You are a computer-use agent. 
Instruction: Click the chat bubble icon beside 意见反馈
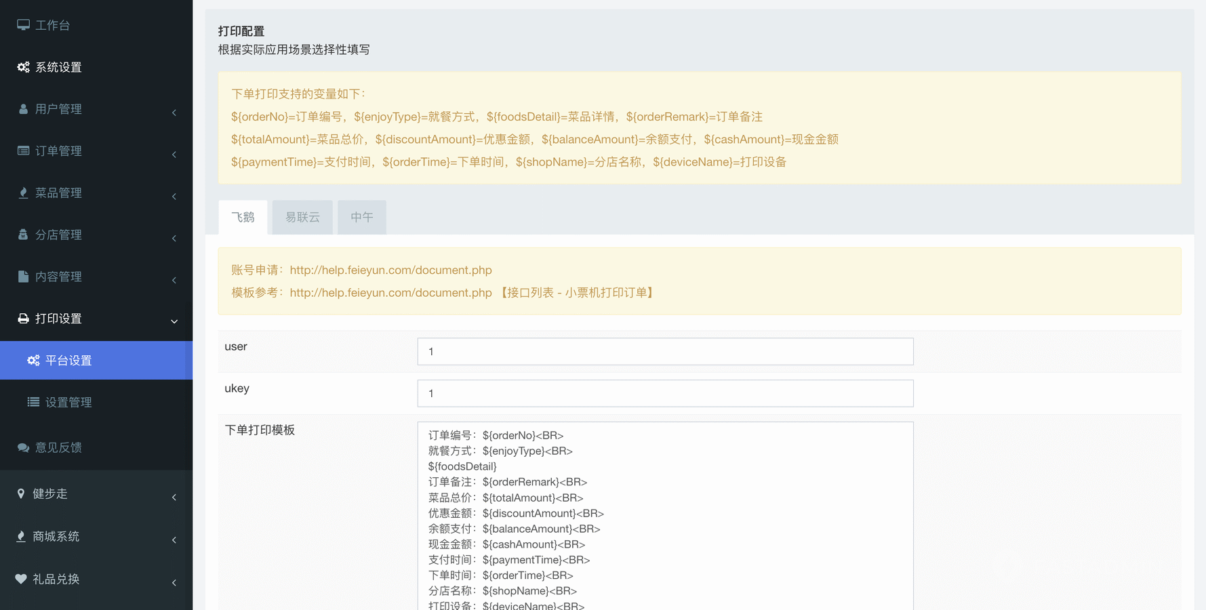pos(23,448)
